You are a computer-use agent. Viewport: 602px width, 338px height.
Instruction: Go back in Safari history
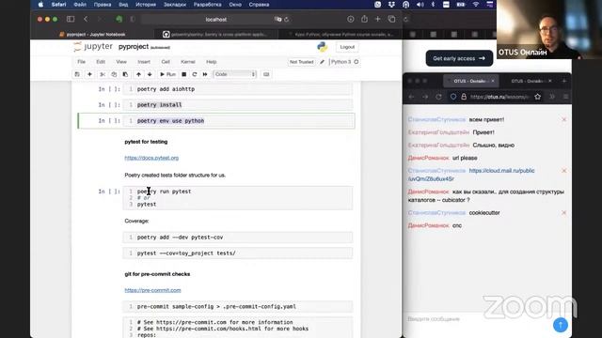tap(86, 19)
